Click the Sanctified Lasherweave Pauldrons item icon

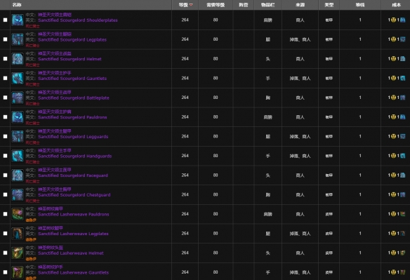(18, 214)
